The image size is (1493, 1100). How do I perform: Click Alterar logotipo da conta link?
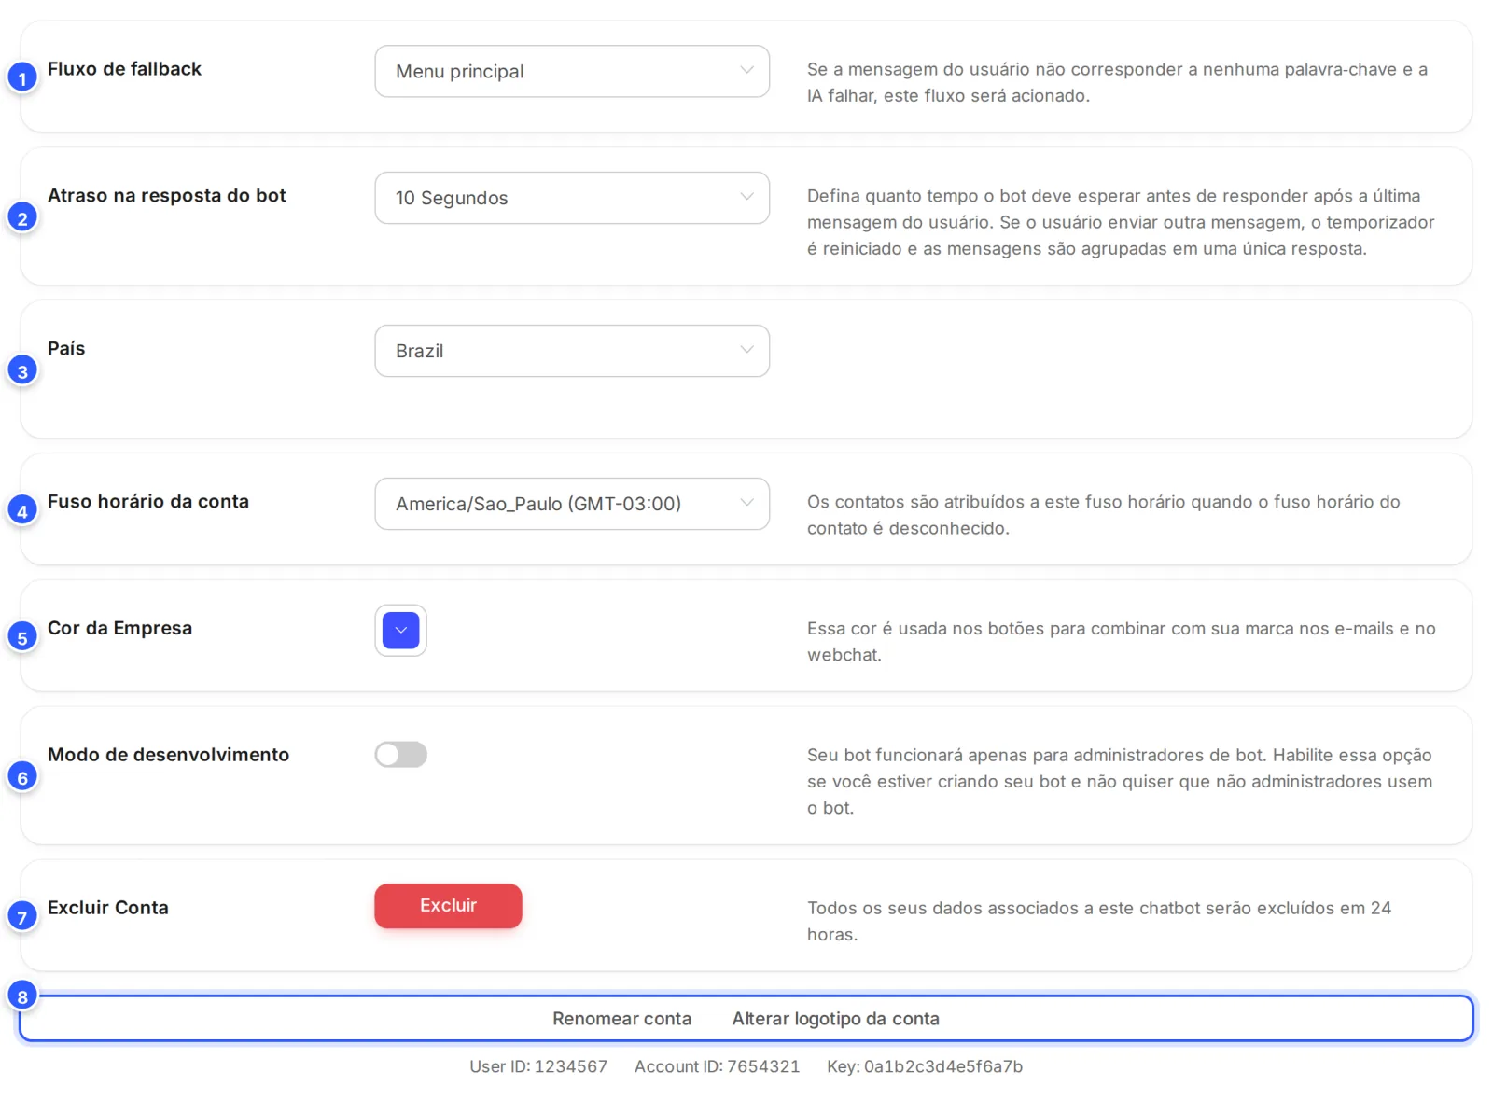pos(835,1019)
